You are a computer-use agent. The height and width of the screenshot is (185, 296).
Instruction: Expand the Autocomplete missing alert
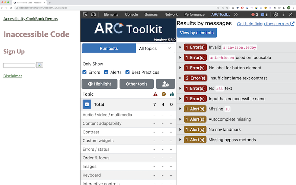pyautogui.click(x=180, y=119)
